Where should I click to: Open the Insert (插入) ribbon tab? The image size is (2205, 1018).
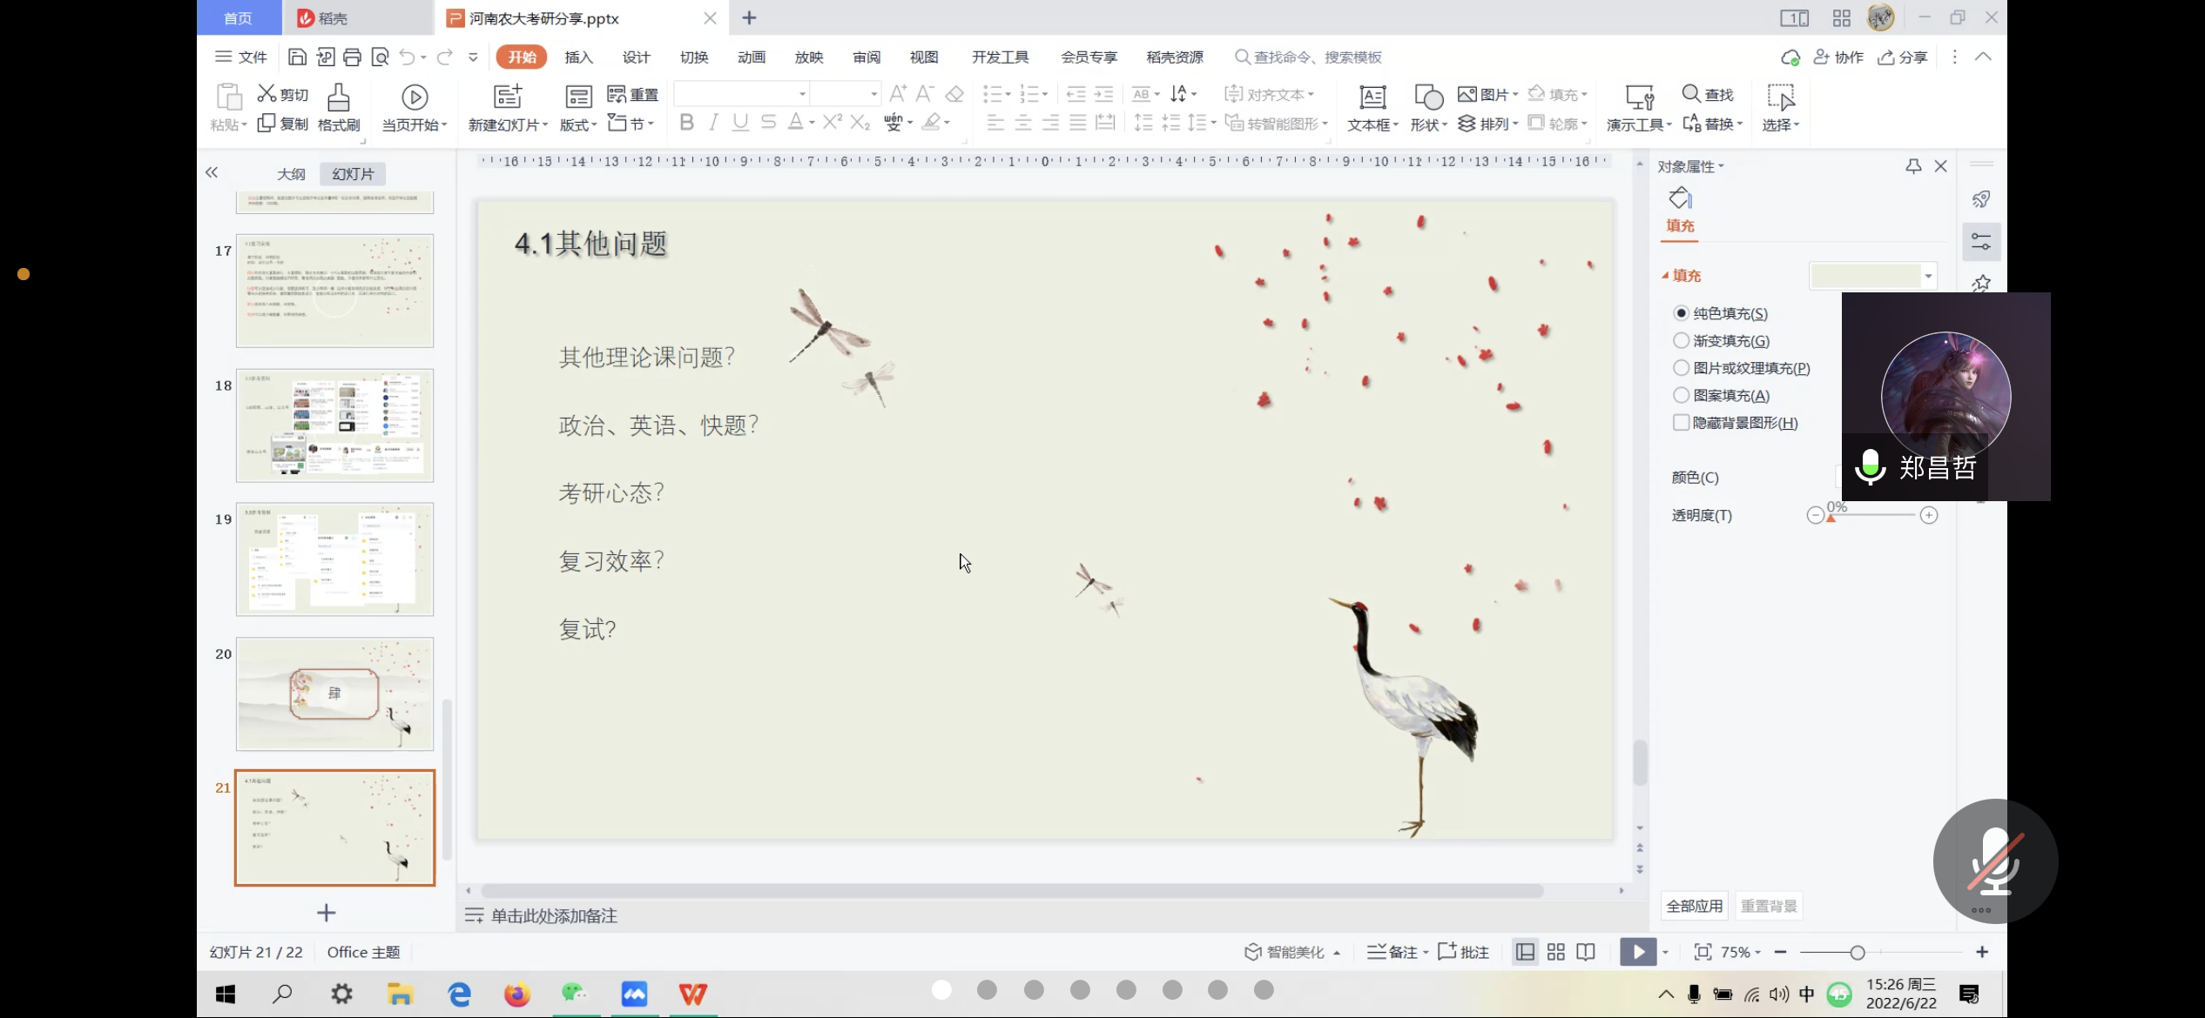(578, 57)
